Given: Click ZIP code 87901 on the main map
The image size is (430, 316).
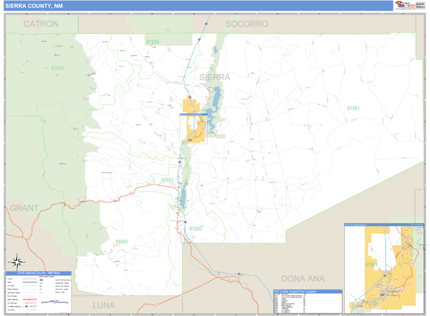Looking at the screenshot, I should pyautogui.click(x=353, y=108).
